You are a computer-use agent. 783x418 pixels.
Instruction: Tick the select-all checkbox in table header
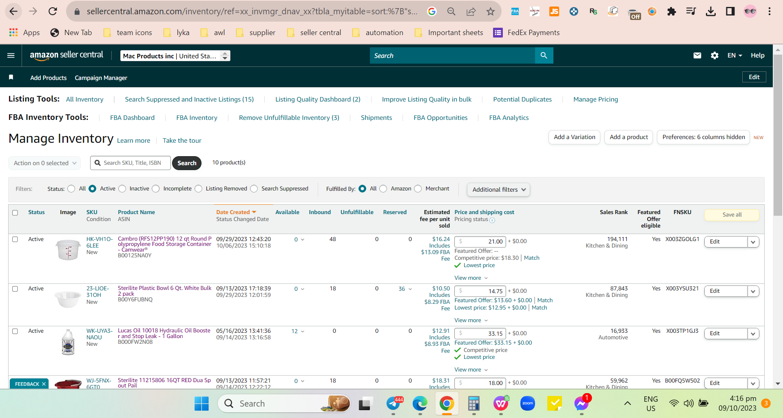click(15, 213)
